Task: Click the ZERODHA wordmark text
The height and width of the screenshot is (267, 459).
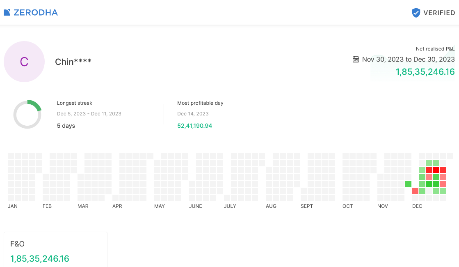Action: click(36, 12)
